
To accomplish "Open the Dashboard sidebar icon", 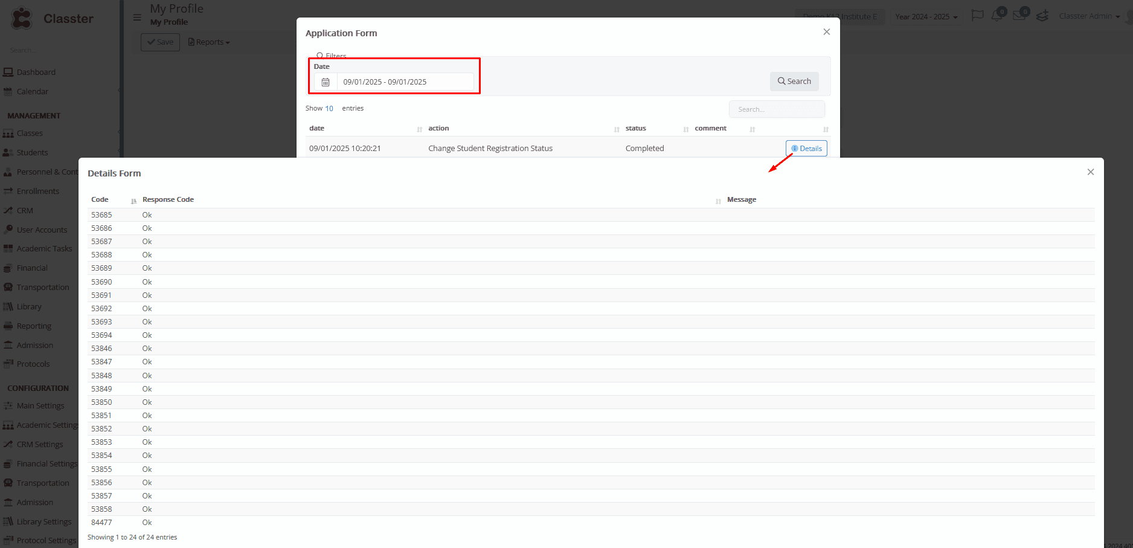I will (x=8, y=72).
